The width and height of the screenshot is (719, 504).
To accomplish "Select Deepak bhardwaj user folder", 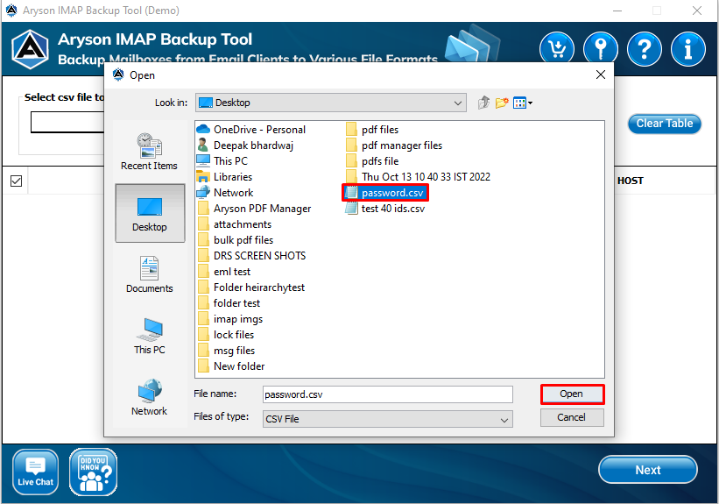I will point(245,145).
